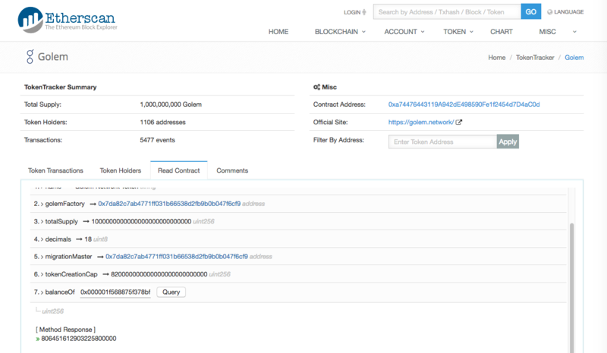The height and width of the screenshot is (353, 607).
Task: Click the method response 806451612903225800000
Action: click(79, 339)
